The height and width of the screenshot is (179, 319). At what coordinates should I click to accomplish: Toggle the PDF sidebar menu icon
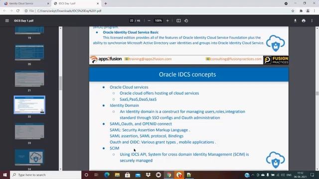(7, 21)
